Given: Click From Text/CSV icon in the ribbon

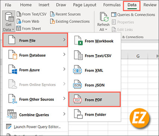Looking at the screenshot, I should pyautogui.click(x=19, y=14).
